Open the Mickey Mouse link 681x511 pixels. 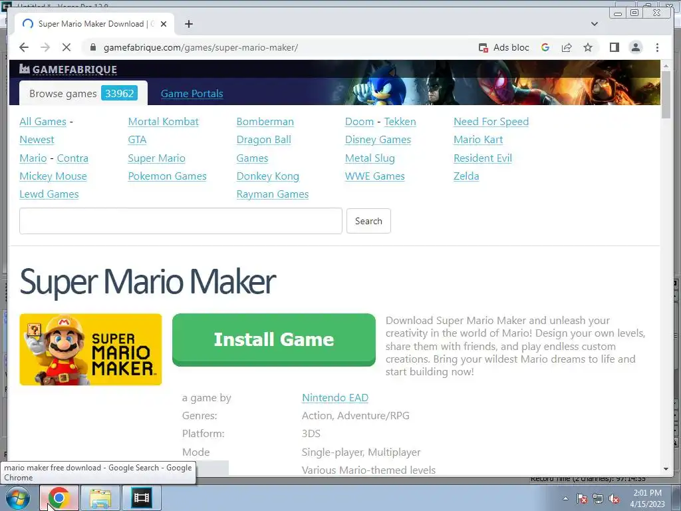pos(53,176)
